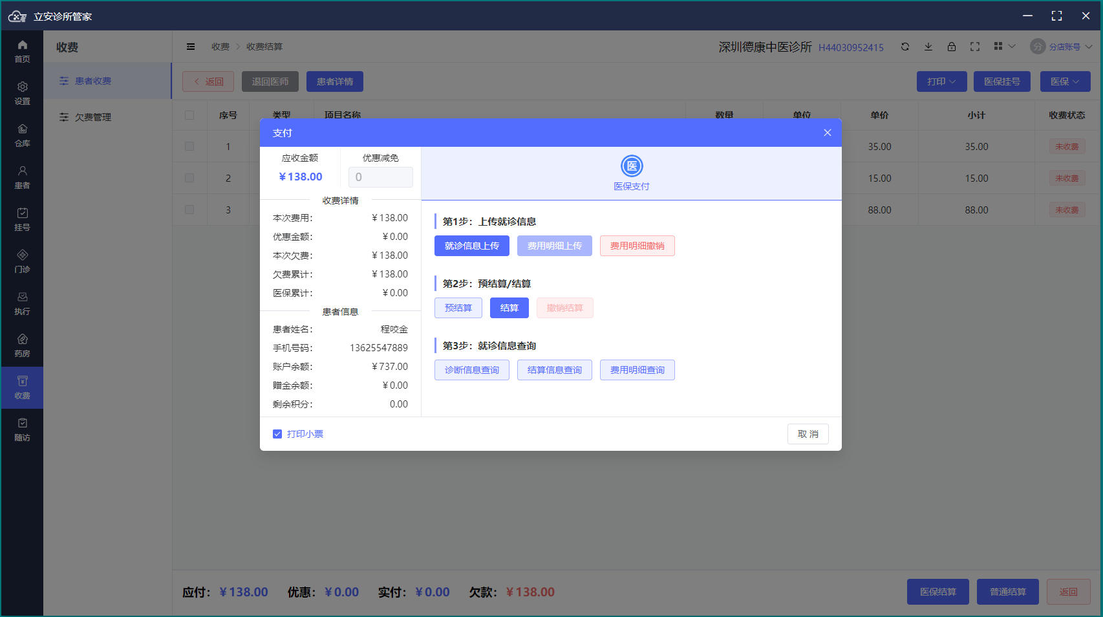The height and width of the screenshot is (617, 1103).
Task: Click the bottom 普通结算 button
Action: point(1008,592)
